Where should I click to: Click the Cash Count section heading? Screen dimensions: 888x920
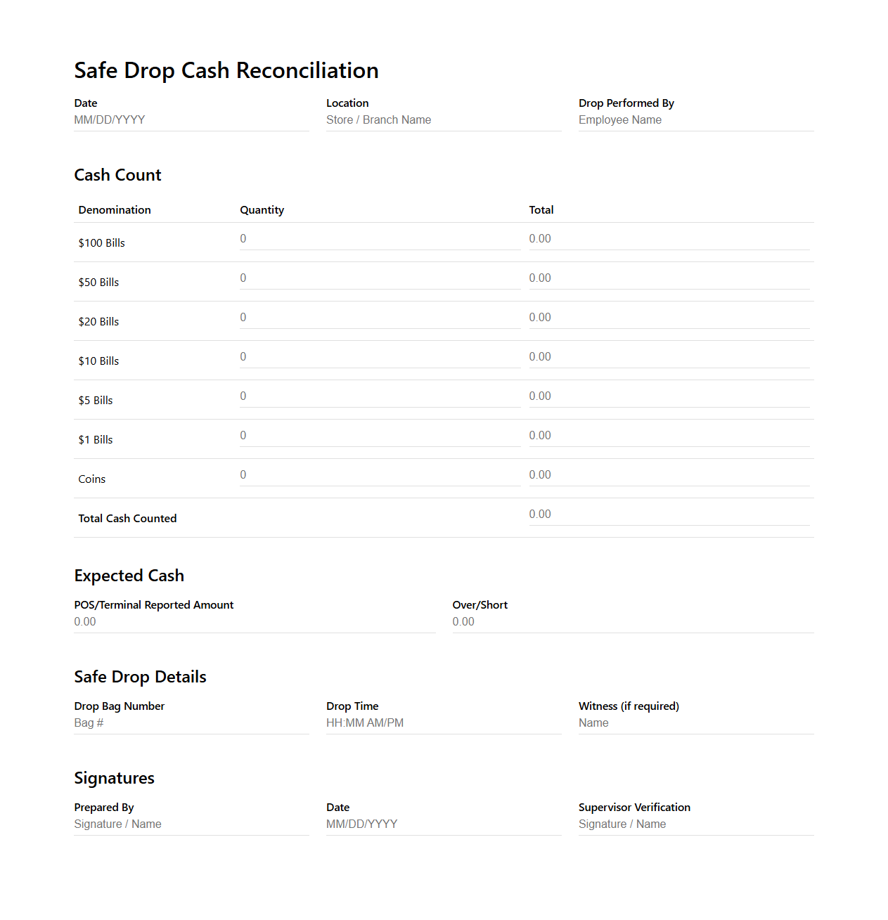pyautogui.click(x=117, y=174)
